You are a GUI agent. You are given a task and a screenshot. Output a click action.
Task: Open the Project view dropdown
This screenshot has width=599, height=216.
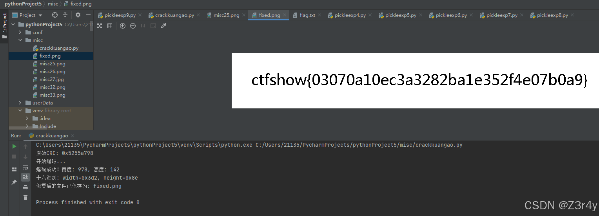pos(27,15)
